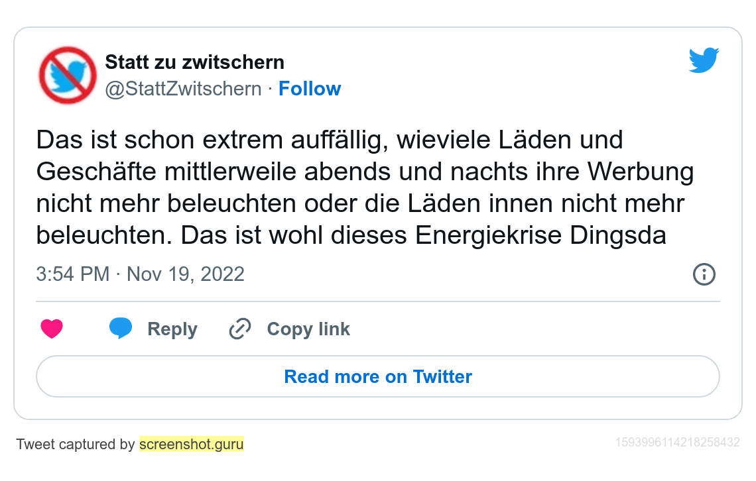Click the @StattZwitschern handle
The height and width of the screenshot is (481, 756).
point(183,89)
